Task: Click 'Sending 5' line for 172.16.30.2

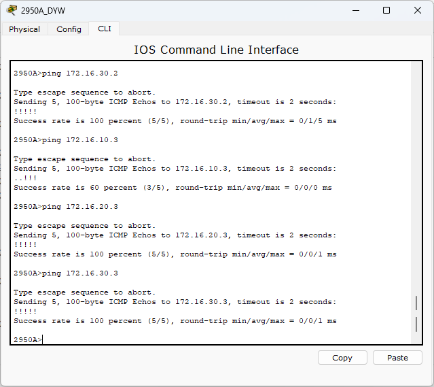Action: [x=175, y=102]
